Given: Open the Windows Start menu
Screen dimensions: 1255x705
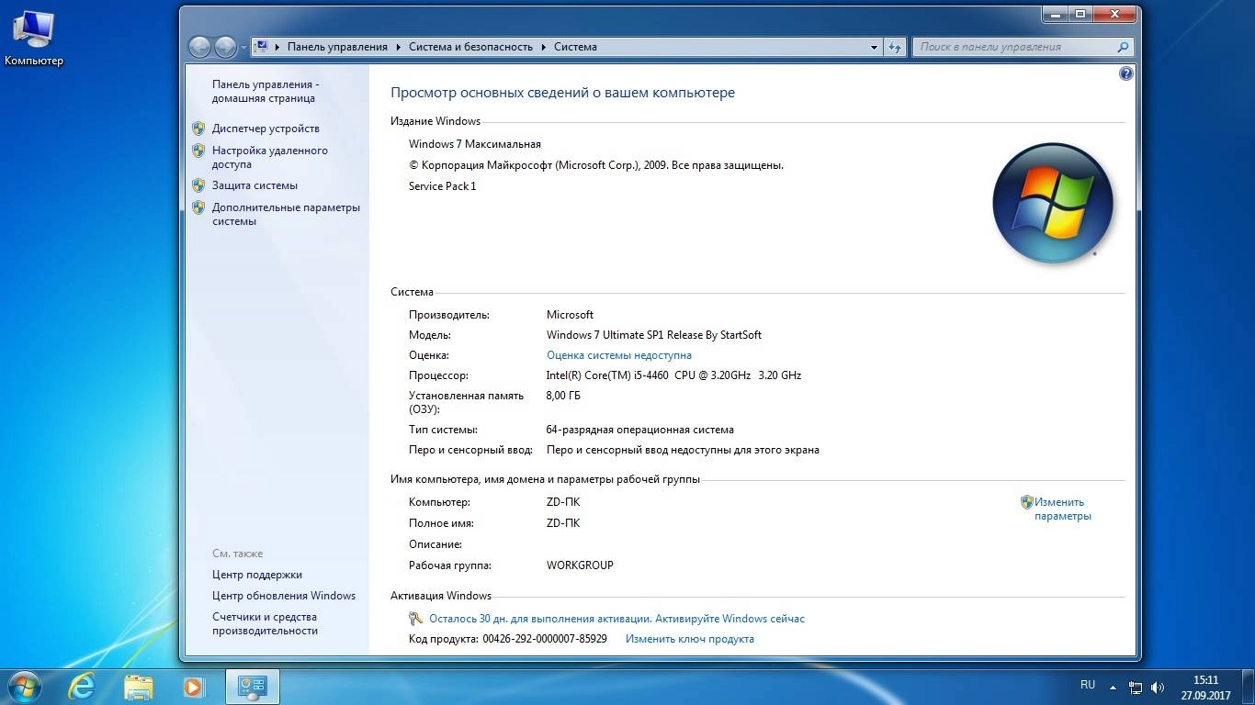Looking at the screenshot, I should coord(23,686).
